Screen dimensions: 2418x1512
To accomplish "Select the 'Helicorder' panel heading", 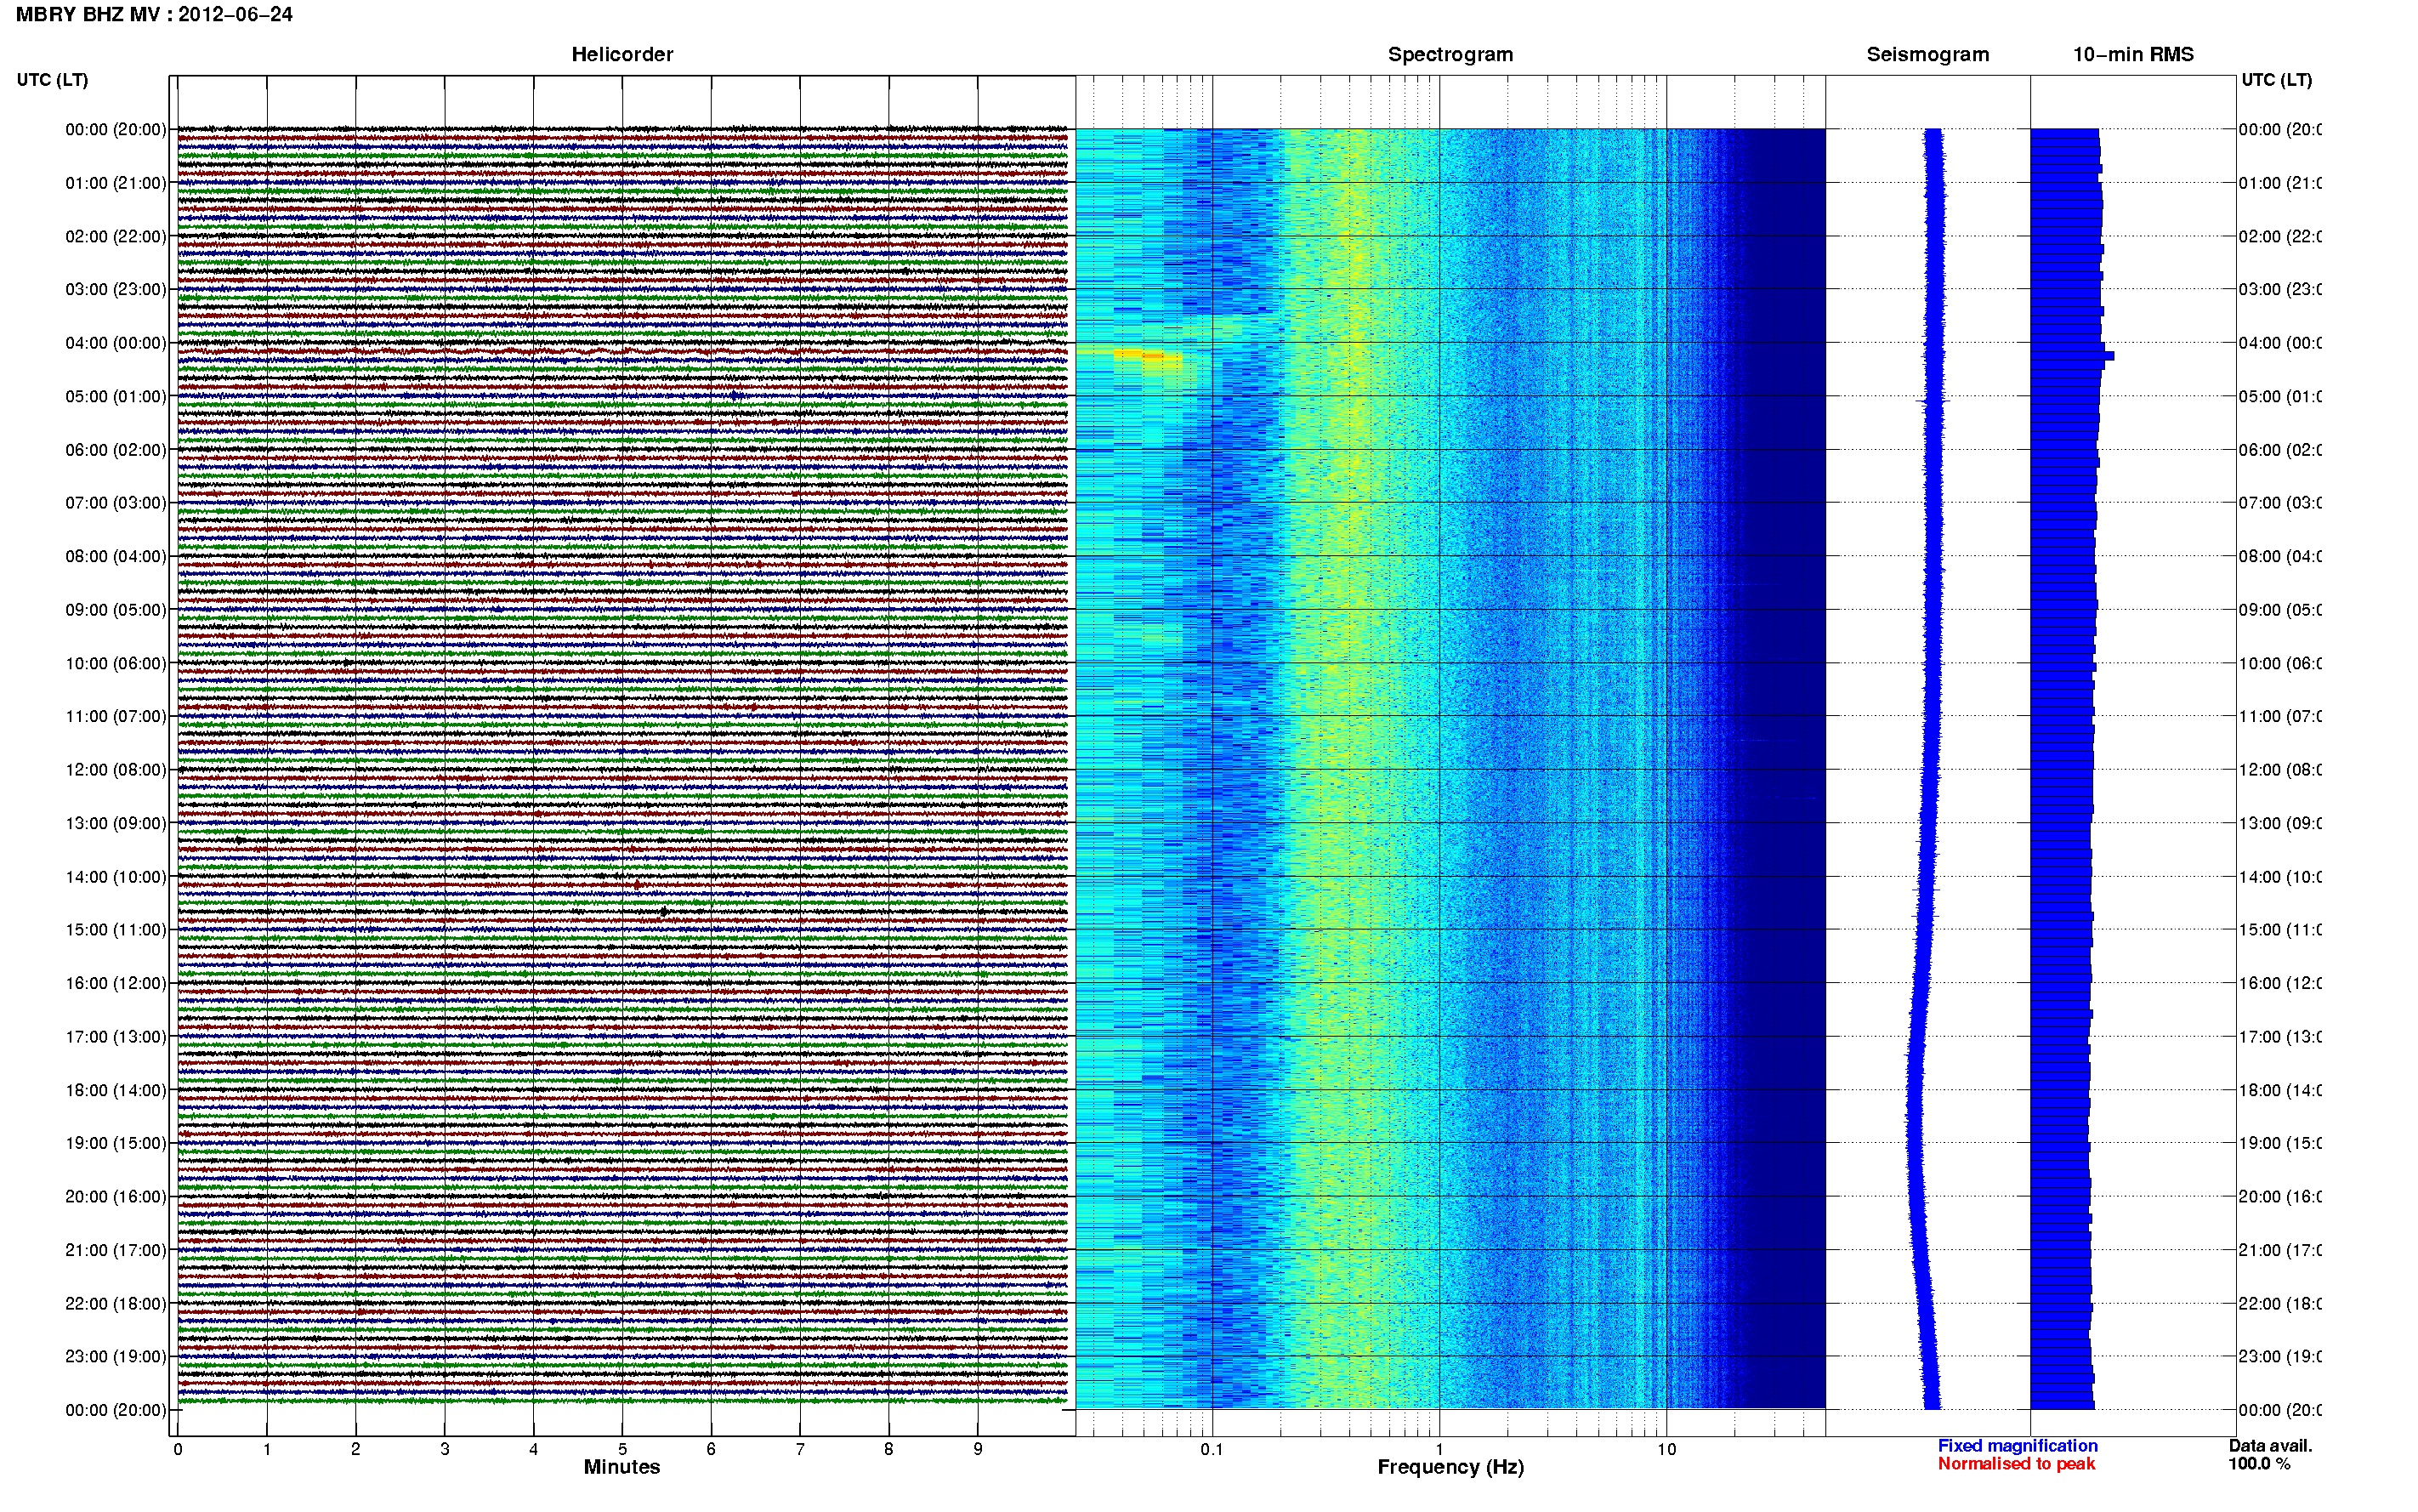I will (x=622, y=55).
